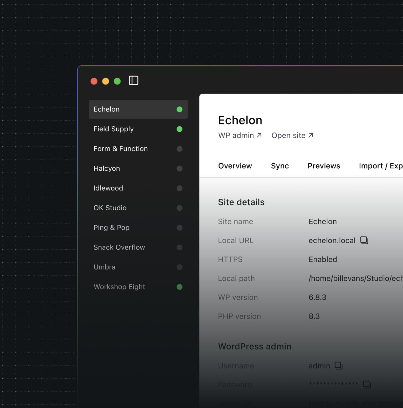
Task: Click the Site name label
Action: click(x=235, y=221)
